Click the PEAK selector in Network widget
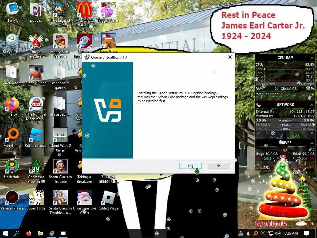 click(x=285, y=125)
